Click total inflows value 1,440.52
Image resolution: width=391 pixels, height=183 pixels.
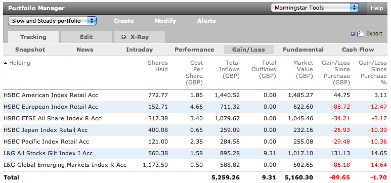[227, 95]
